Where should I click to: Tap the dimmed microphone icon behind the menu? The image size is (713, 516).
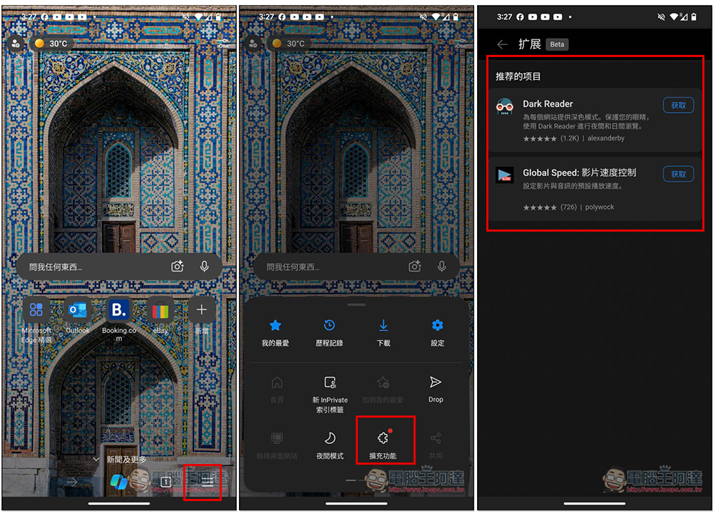pyautogui.click(x=441, y=267)
